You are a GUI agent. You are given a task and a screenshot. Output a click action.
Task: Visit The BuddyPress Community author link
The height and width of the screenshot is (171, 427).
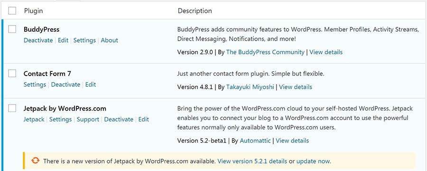pyautogui.click(x=265, y=52)
